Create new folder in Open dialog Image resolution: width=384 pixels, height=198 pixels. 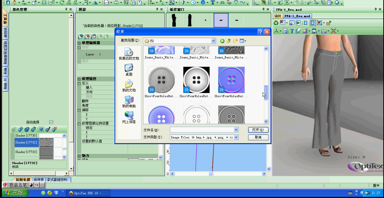click(235, 41)
